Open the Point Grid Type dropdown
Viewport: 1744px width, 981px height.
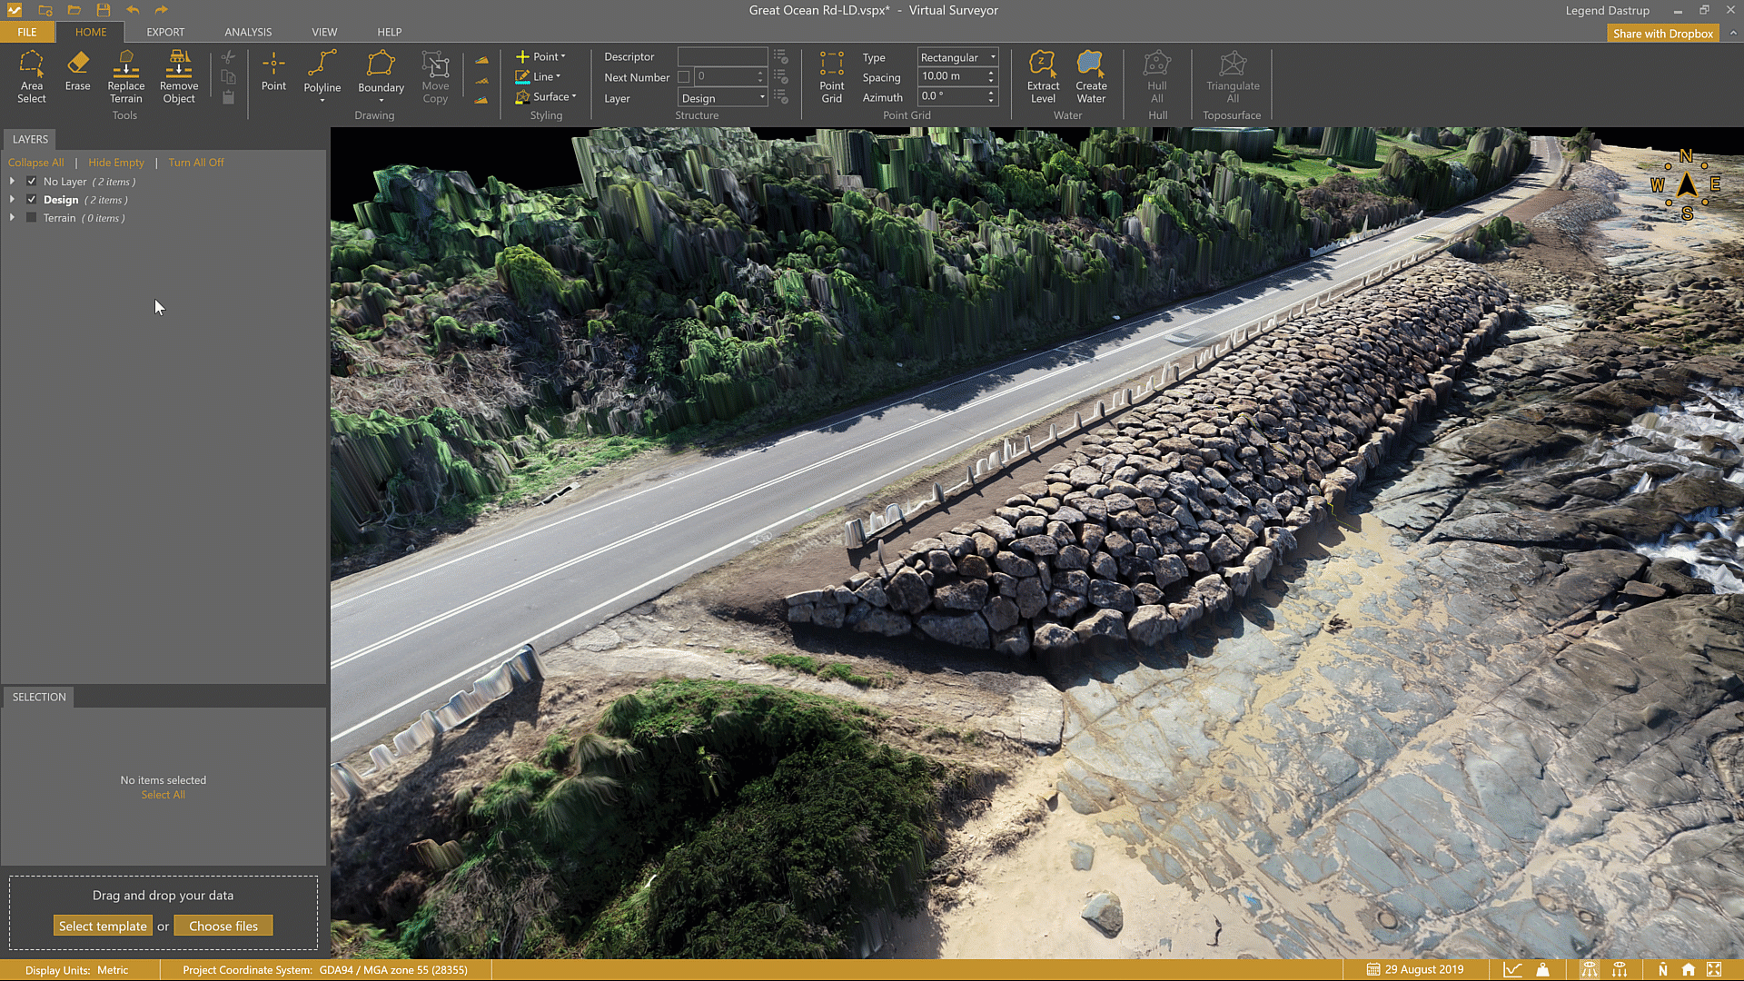pyautogui.click(x=957, y=57)
